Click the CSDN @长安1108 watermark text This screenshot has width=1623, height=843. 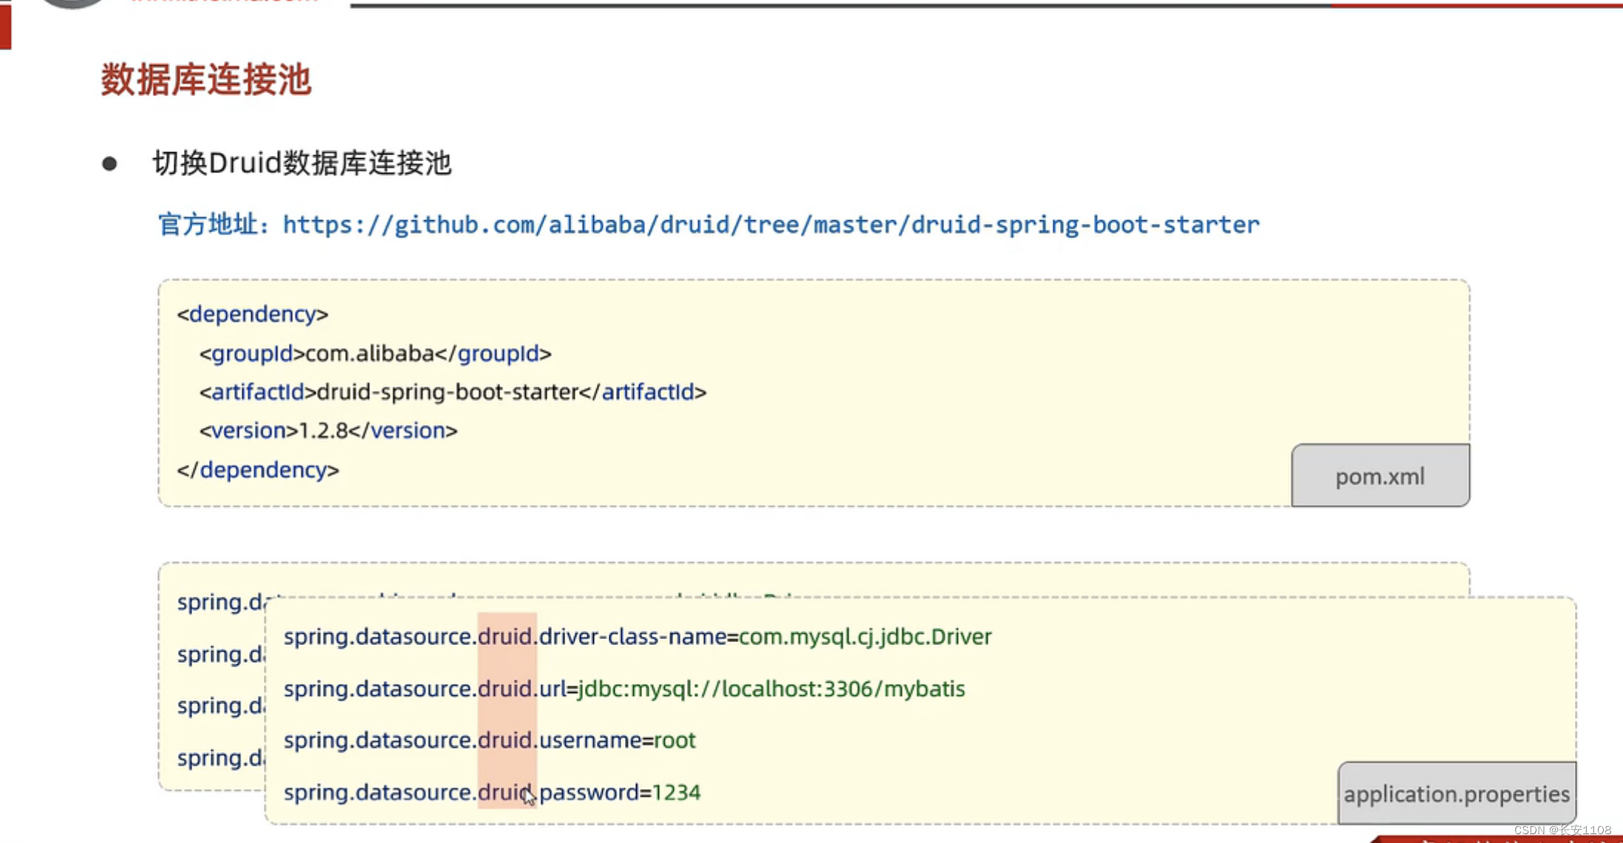[x=1562, y=830]
